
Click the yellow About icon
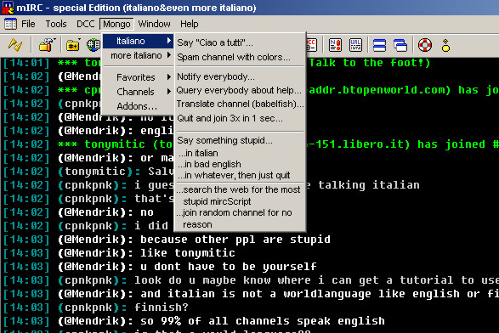[445, 45]
